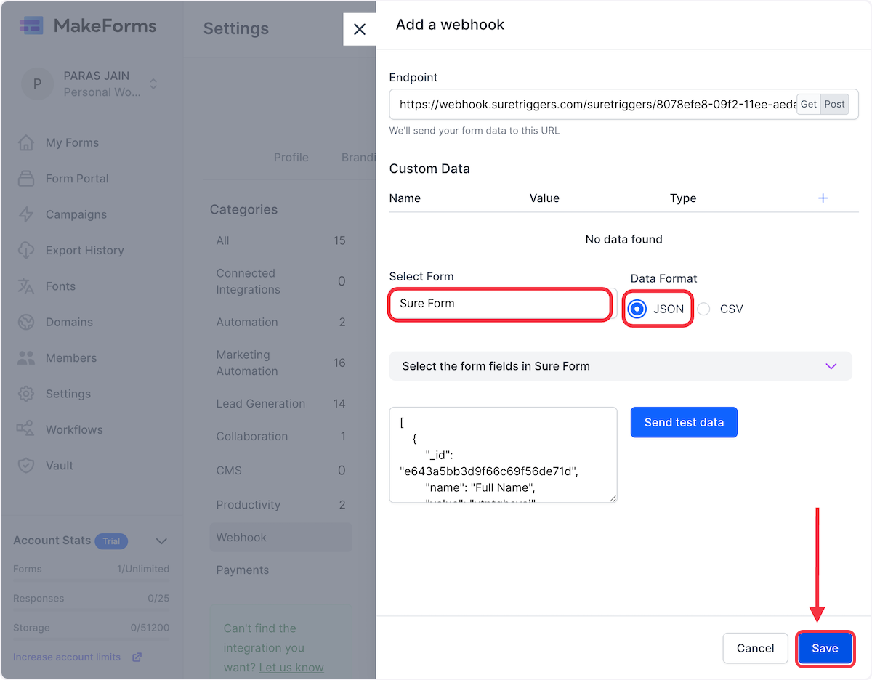This screenshot has height=680, width=872.
Task: Close the Add a webhook panel
Action: (360, 29)
